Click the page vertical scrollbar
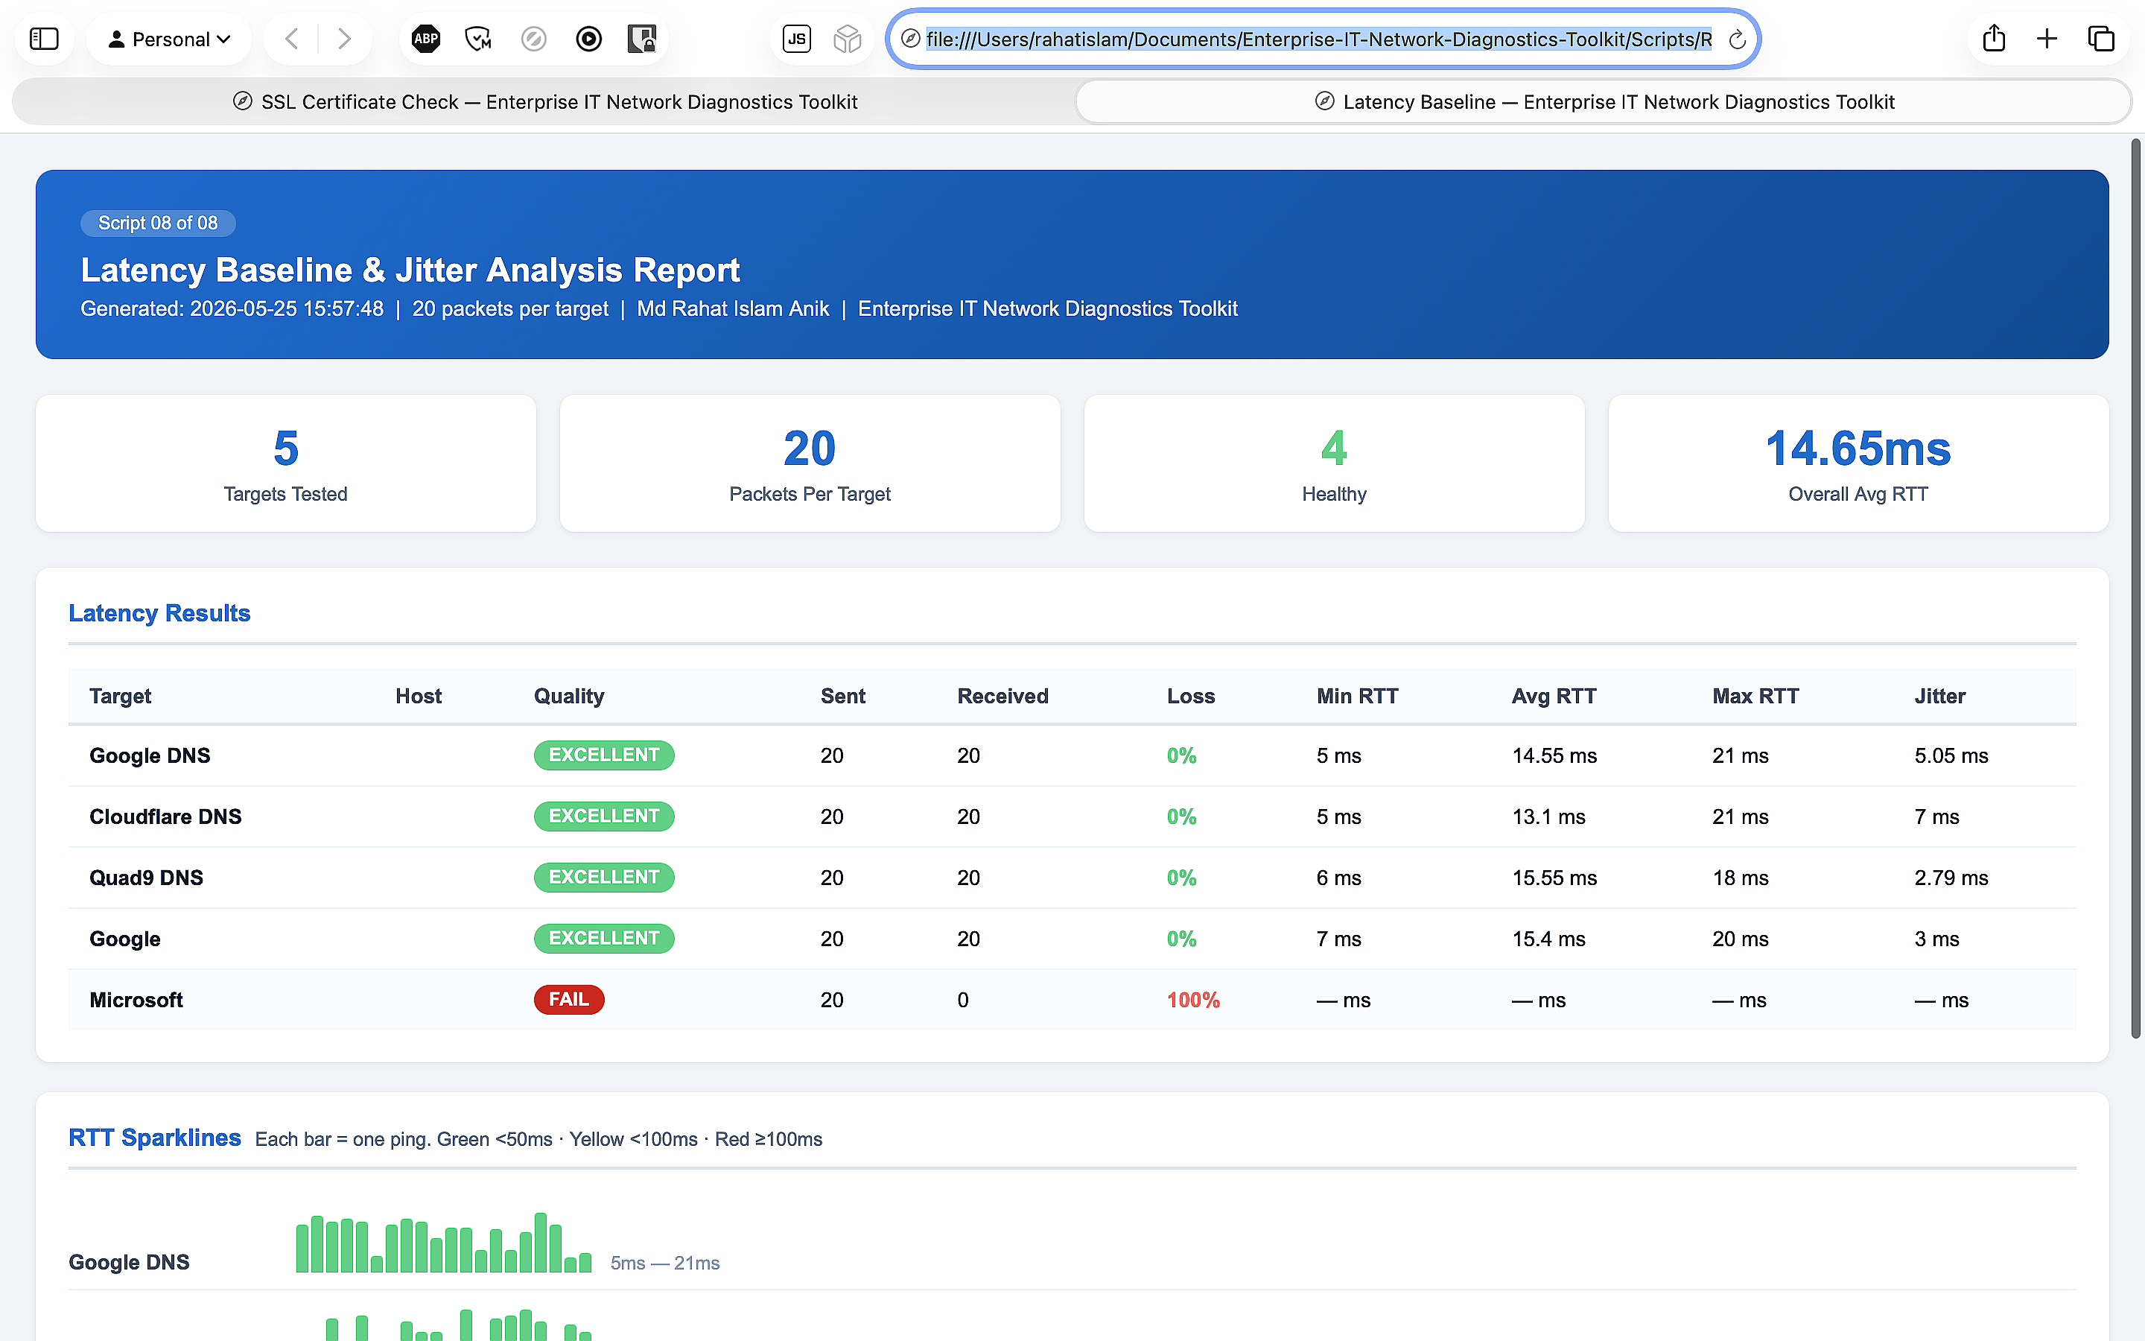 pos(2136,589)
